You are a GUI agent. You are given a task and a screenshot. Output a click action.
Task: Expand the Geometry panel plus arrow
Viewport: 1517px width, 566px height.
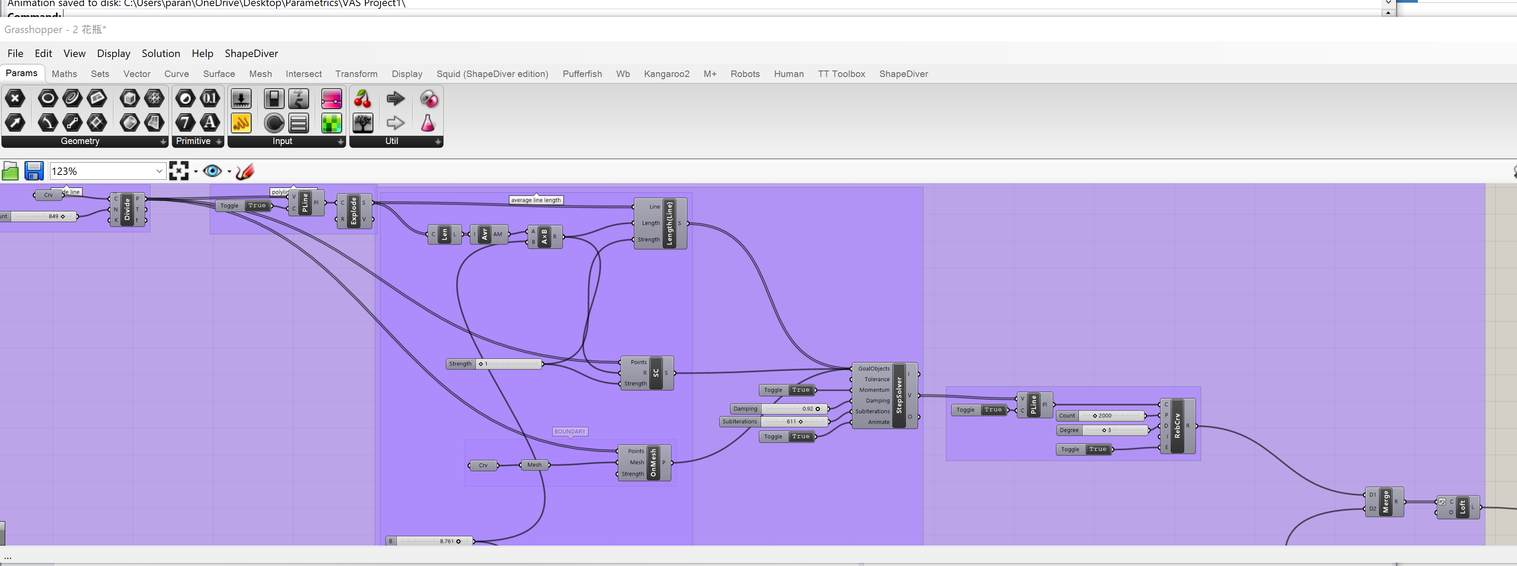click(163, 142)
